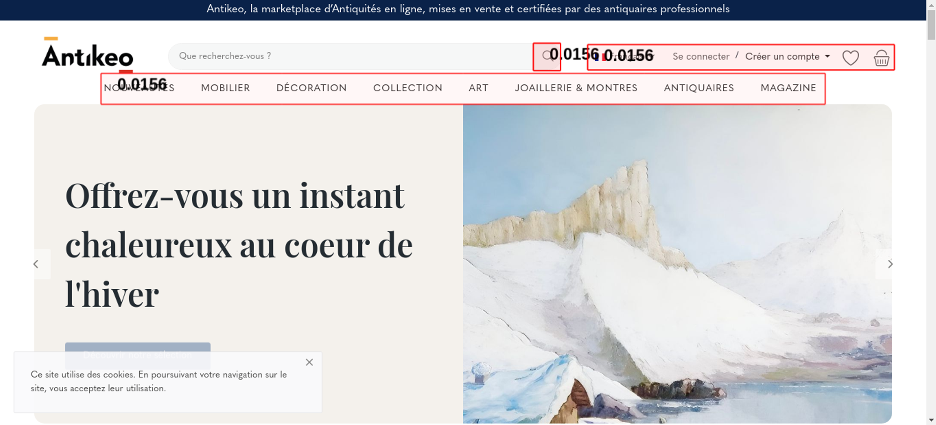
Task: Click the Se connecter link
Action: pyautogui.click(x=701, y=57)
